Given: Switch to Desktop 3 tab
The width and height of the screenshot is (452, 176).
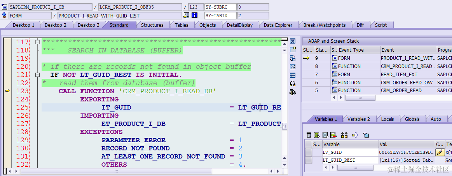Looking at the screenshot, I should click(89, 25).
